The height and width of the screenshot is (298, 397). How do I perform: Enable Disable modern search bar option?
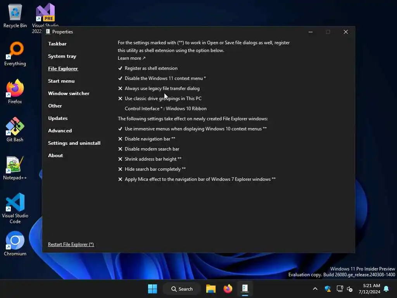click(148, 149)
